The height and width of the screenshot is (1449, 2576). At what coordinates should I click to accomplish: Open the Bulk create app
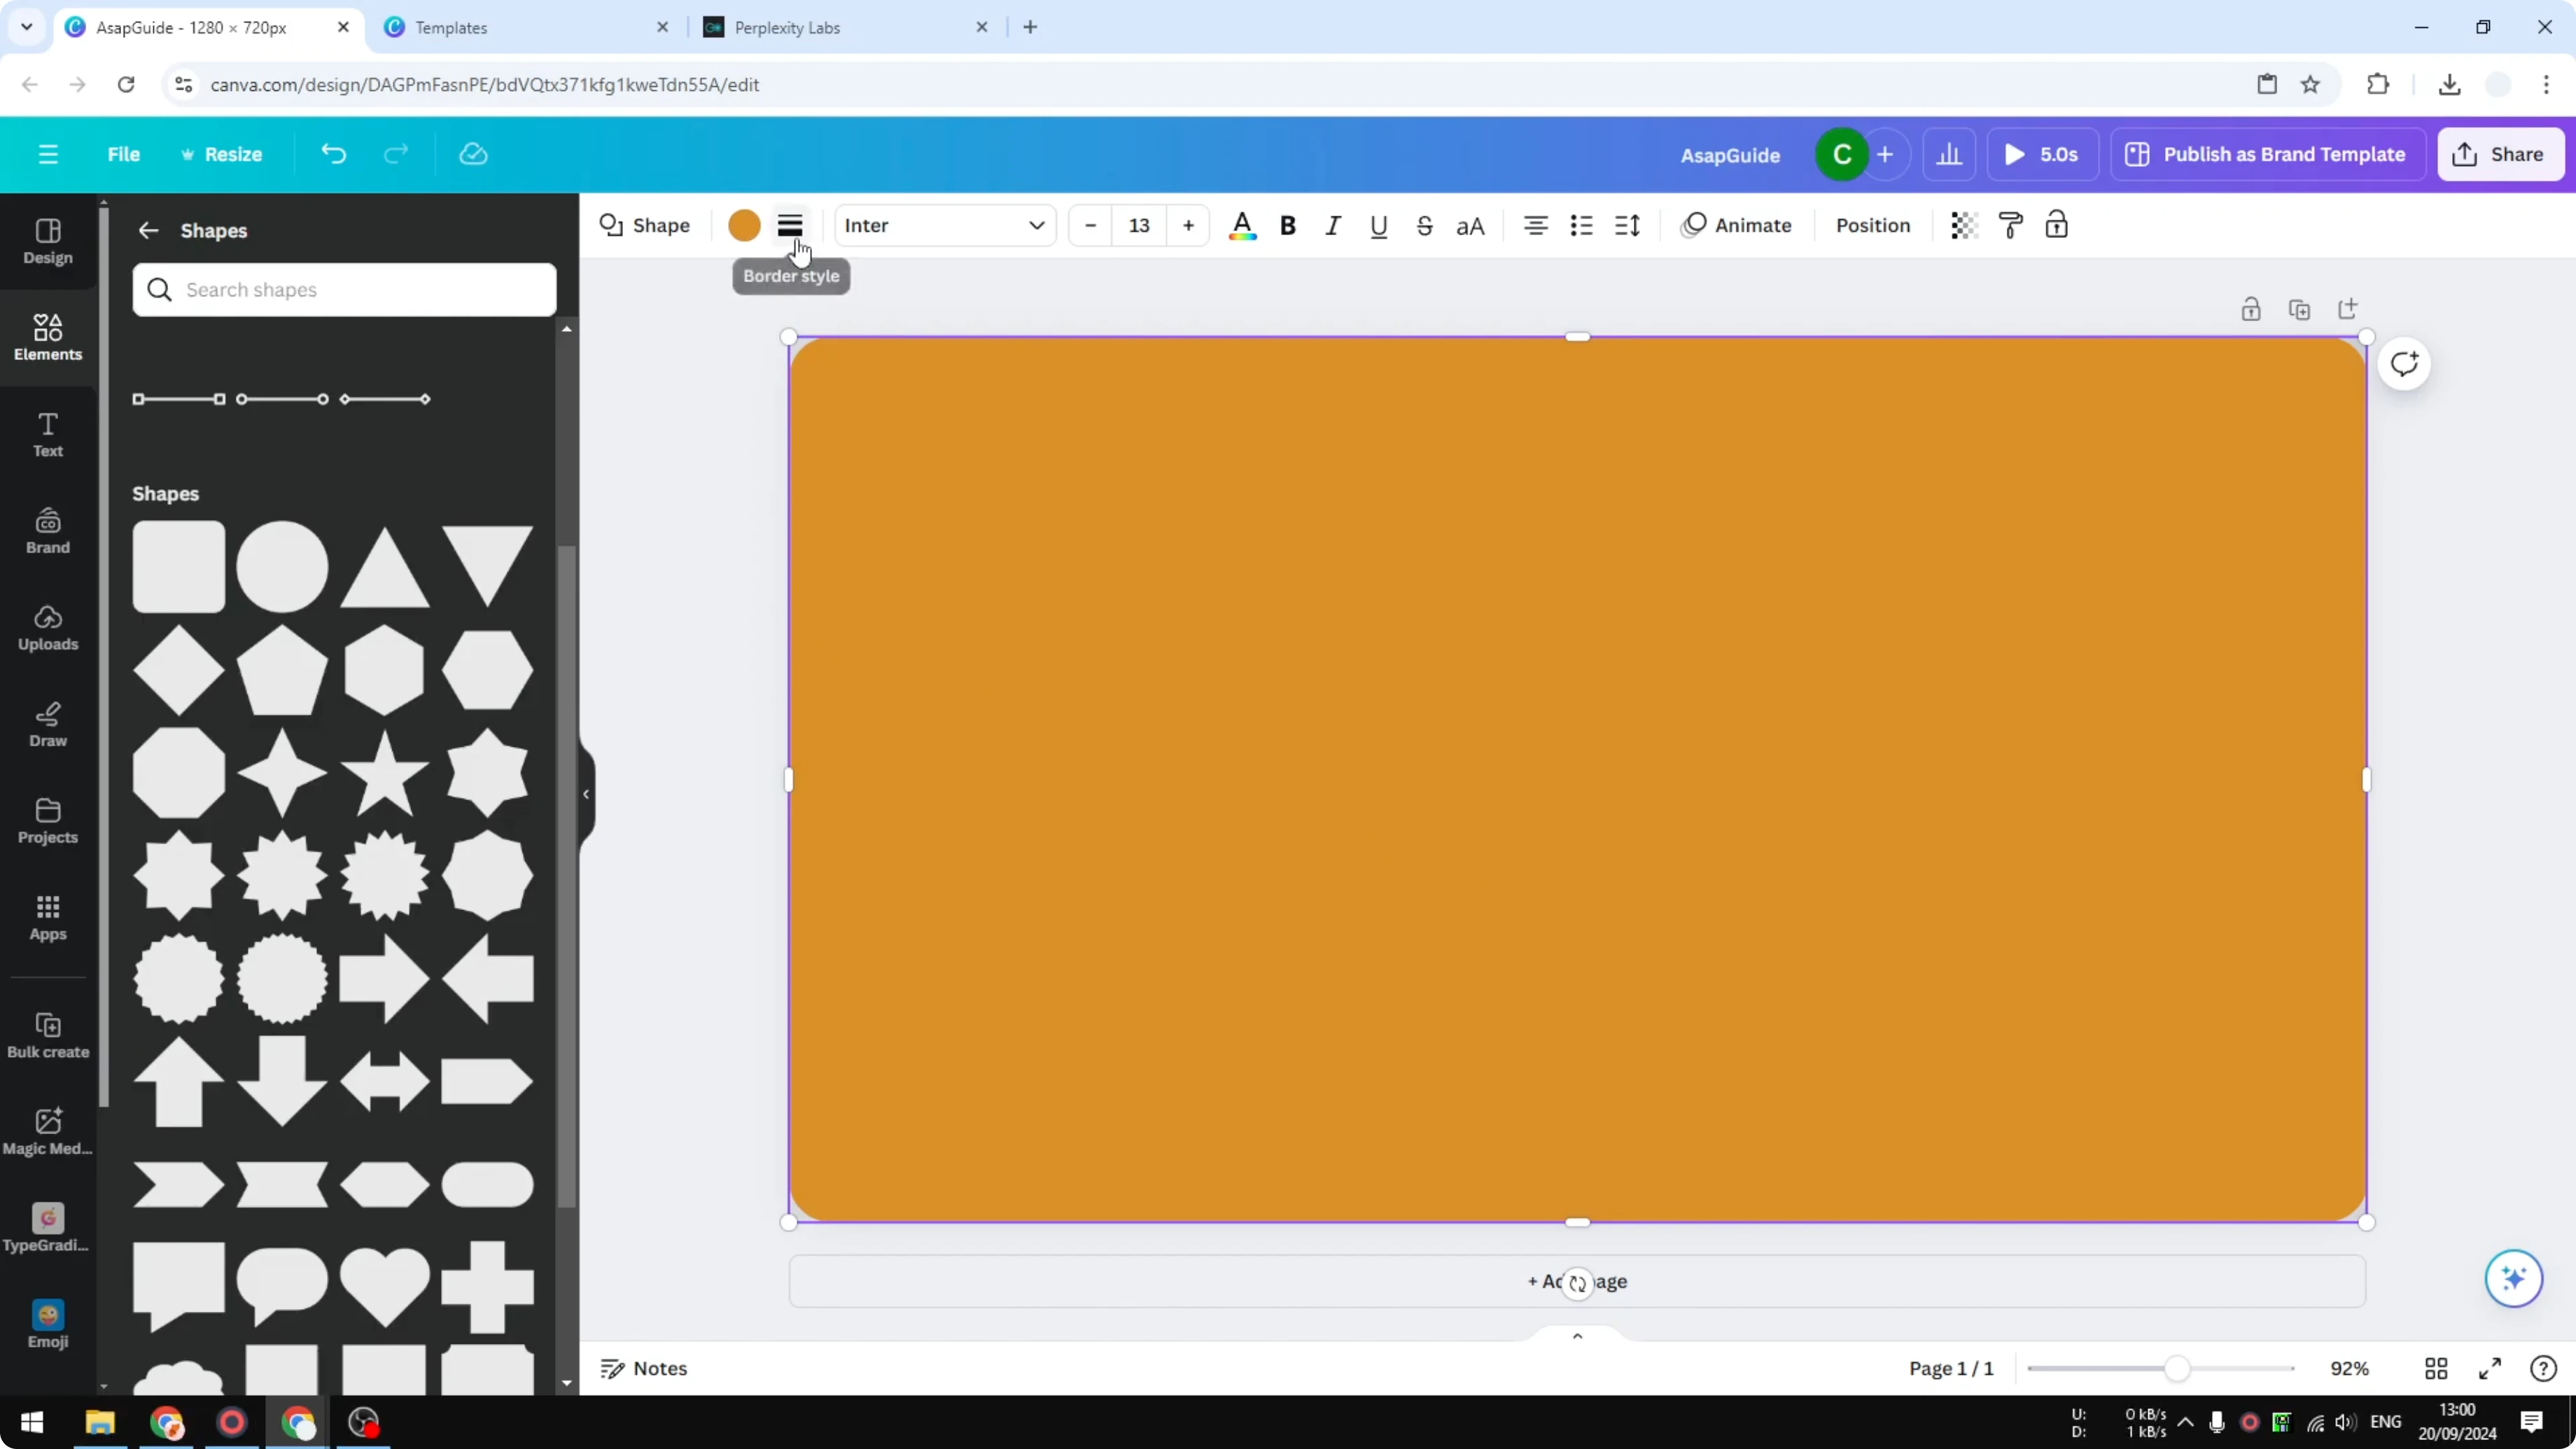(x=48, y=1035)
